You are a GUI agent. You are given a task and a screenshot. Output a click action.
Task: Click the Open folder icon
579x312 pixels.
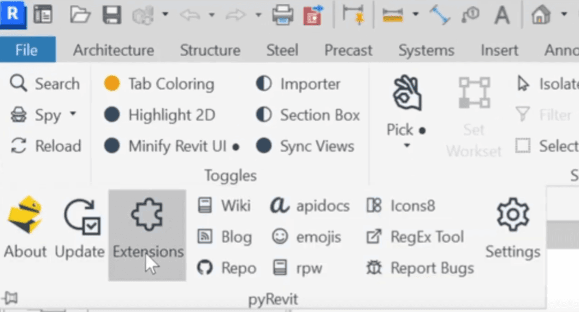80,15
